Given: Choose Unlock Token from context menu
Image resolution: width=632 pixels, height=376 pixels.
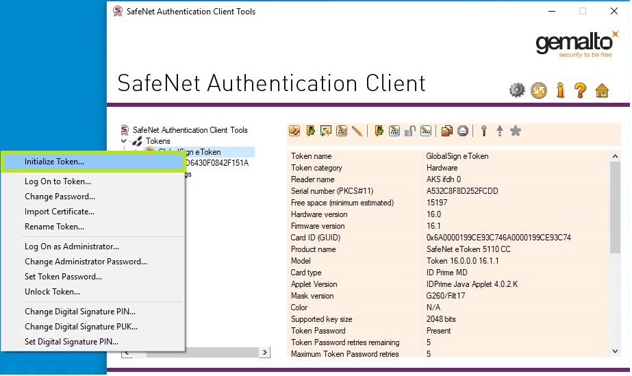Looking at the screenshot, I should [x=93, y=292].
